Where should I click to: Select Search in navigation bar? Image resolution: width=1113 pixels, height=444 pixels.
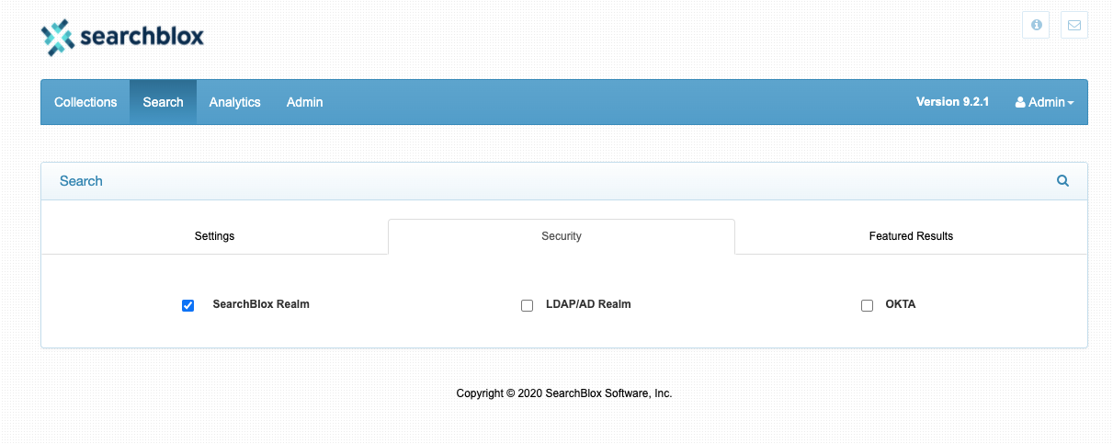click(x=163, y=102)
